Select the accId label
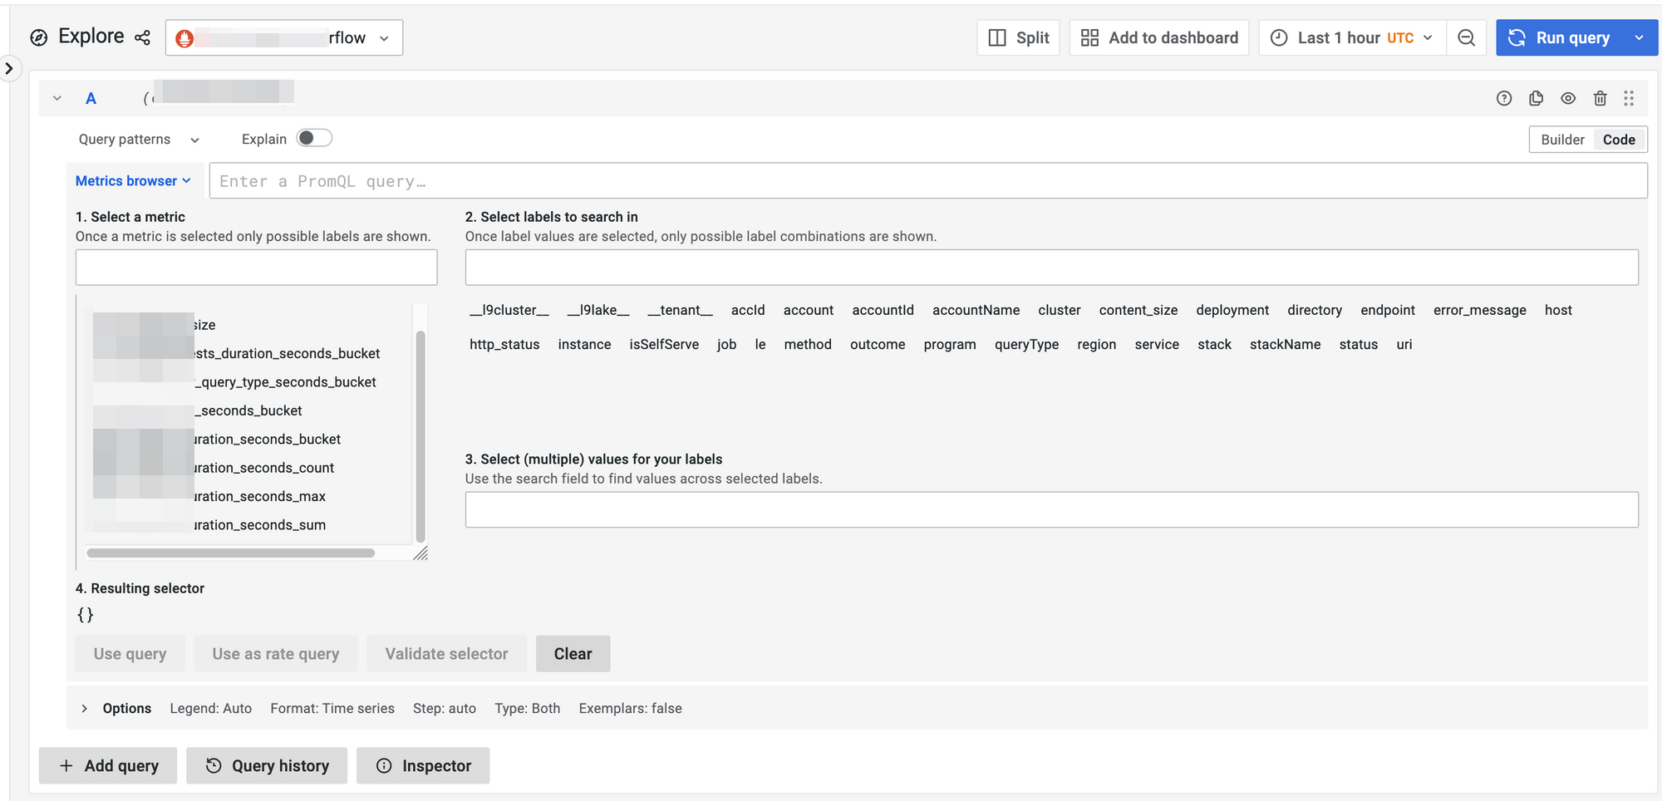 pos(748,310)
